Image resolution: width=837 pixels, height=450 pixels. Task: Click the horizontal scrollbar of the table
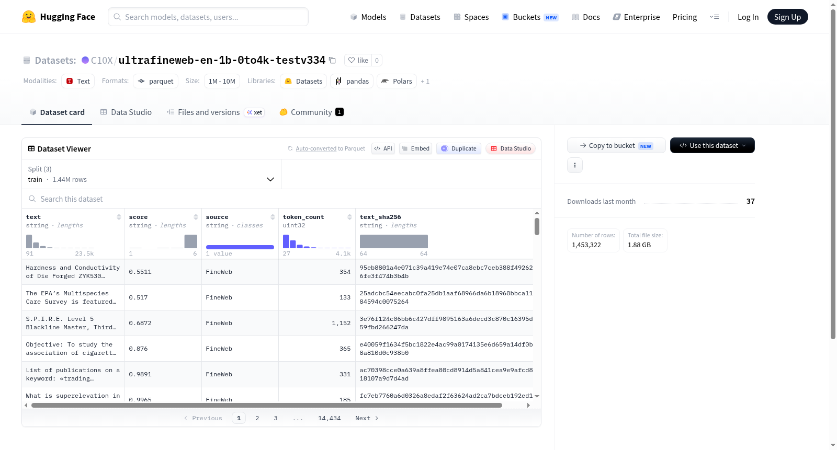coord(267,405)
